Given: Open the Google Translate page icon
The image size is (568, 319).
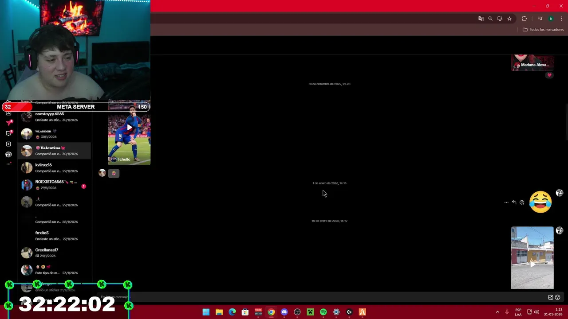Looking at the screenshot, I should (481, 19).
